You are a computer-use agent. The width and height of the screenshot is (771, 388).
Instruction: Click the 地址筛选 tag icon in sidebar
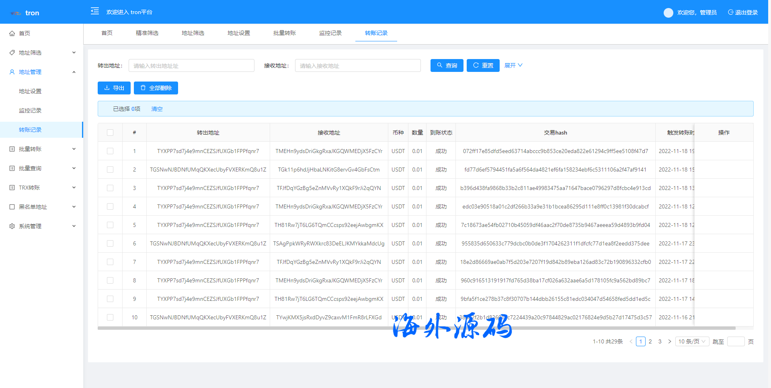tap(12, 53)
